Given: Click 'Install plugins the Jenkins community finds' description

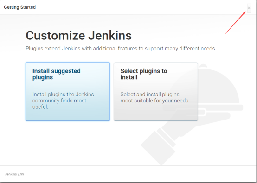Looking at the screenshot, I should 63,97.
